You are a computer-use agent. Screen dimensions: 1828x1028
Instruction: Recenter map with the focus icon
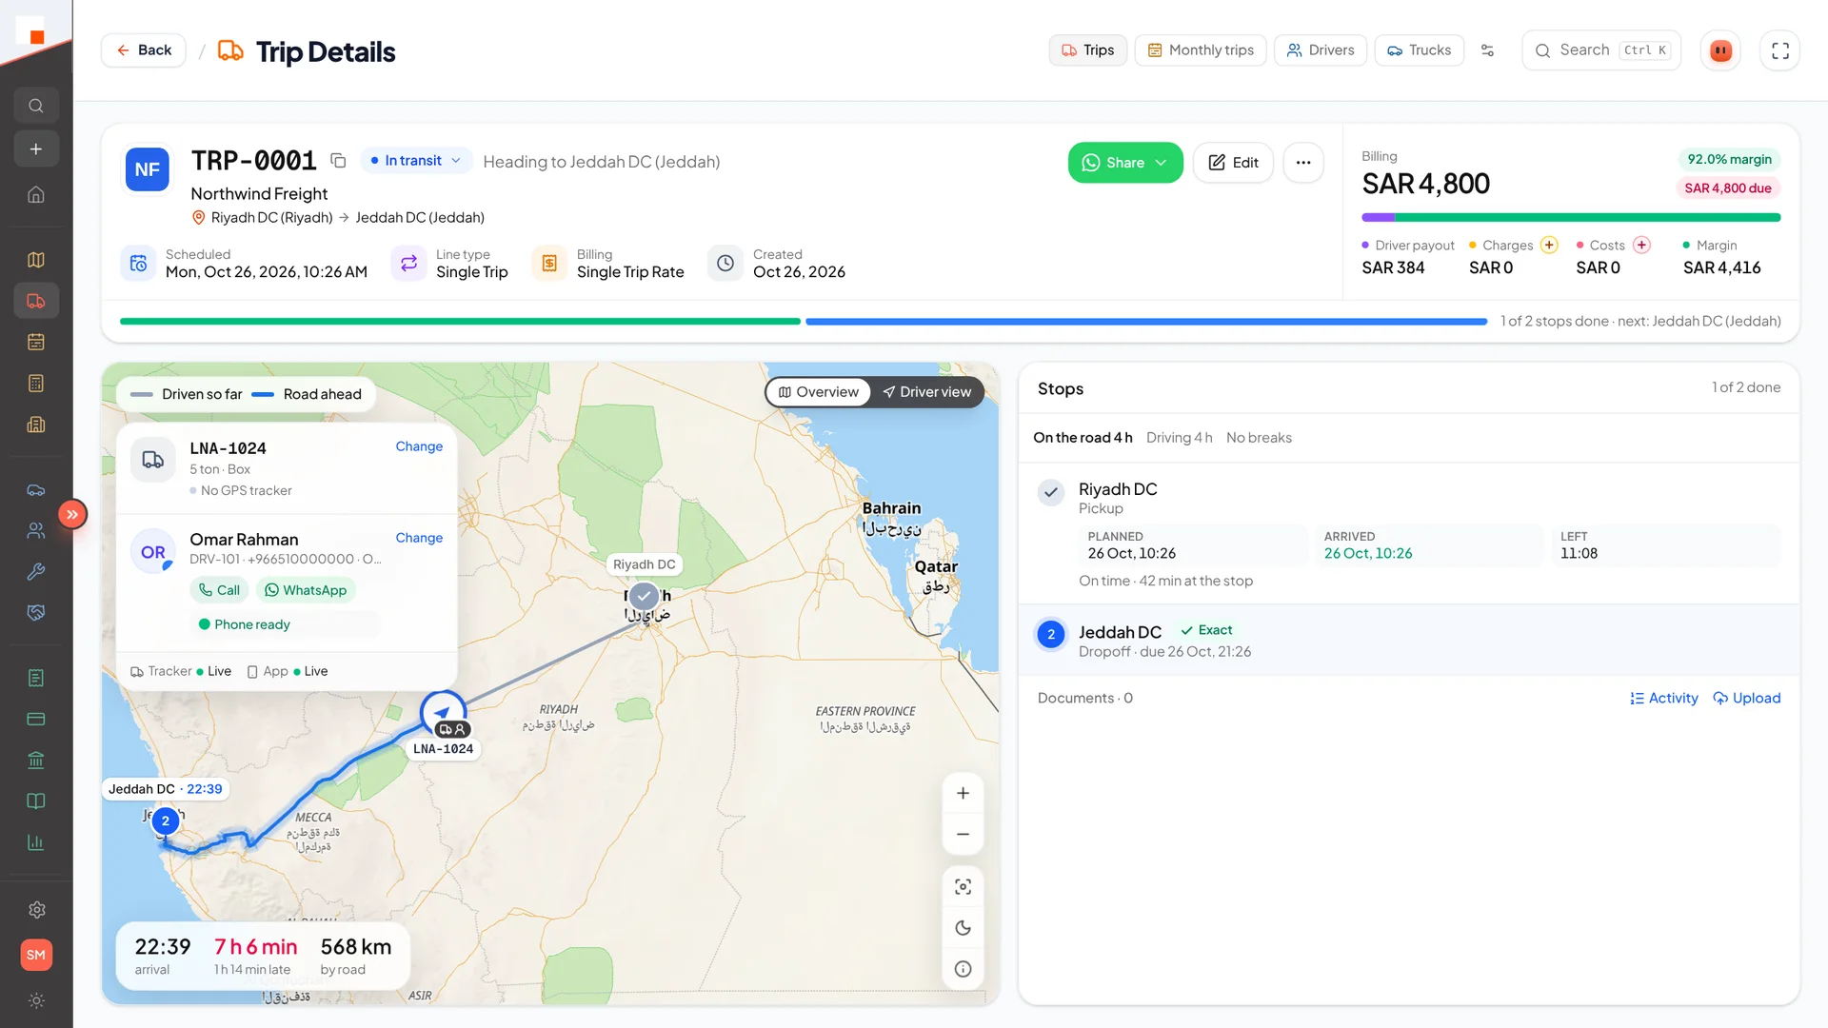pos(963,887)
